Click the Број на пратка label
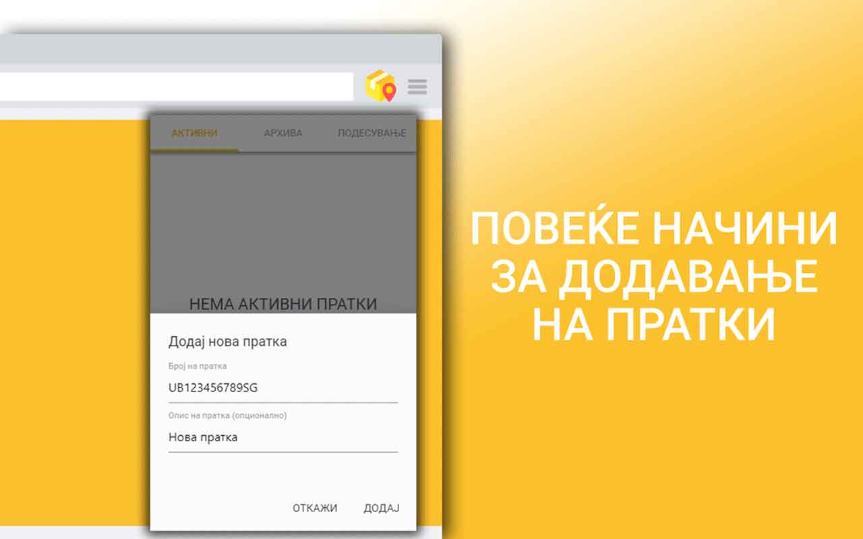This screenshot has width=863, height=539. [198, 367]
